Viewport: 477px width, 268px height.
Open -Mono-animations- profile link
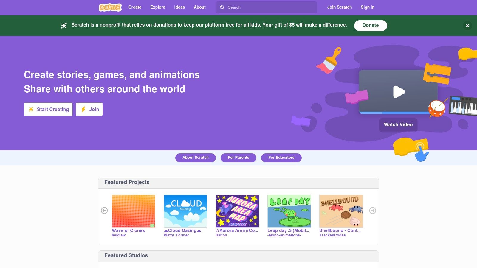(x=284, y=235)
